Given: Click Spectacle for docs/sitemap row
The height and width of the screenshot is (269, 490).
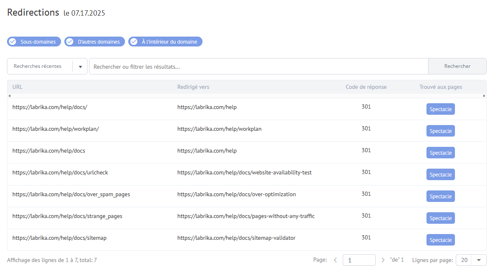Looking at the screenshot, I should (x=441, y=240).
